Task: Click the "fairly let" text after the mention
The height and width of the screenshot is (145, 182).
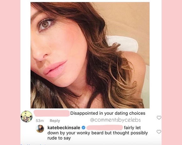Action: tap(132, 127)
